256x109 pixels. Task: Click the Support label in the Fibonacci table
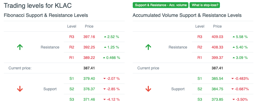click(x=50, y=89)
